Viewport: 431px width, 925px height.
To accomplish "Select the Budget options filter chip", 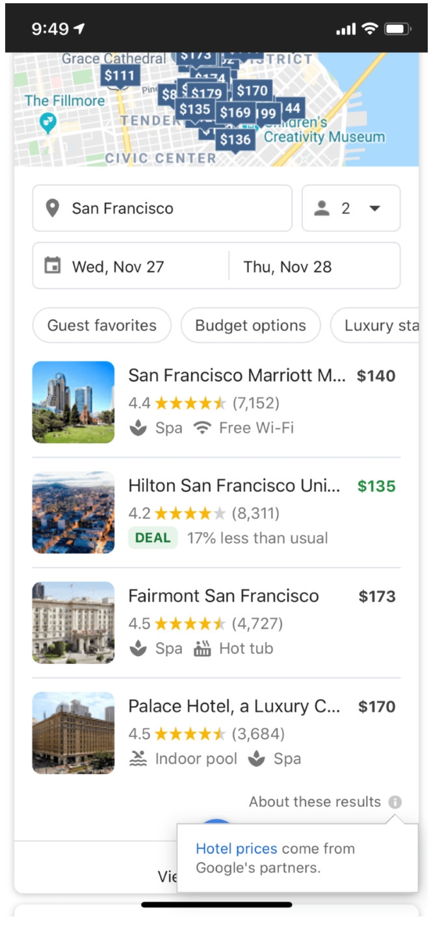I will 250,325.
